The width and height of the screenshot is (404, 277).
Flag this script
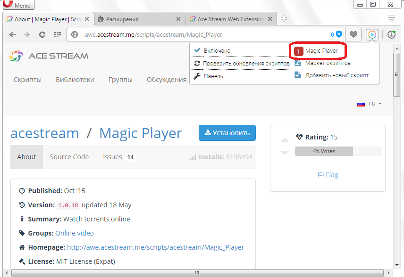328,175
